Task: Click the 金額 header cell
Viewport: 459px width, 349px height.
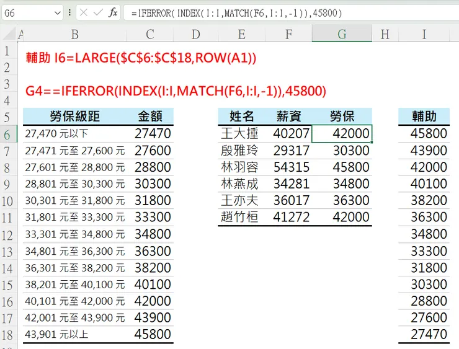Action: 150,117
